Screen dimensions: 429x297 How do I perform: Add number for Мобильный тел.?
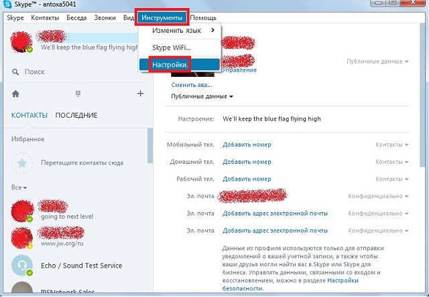(x=247, y=144)
